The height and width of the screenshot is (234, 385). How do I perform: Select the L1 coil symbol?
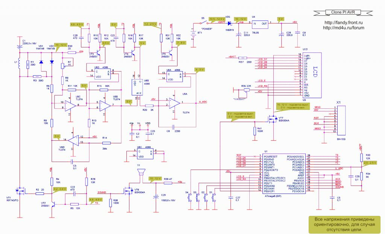click(20, 64)
